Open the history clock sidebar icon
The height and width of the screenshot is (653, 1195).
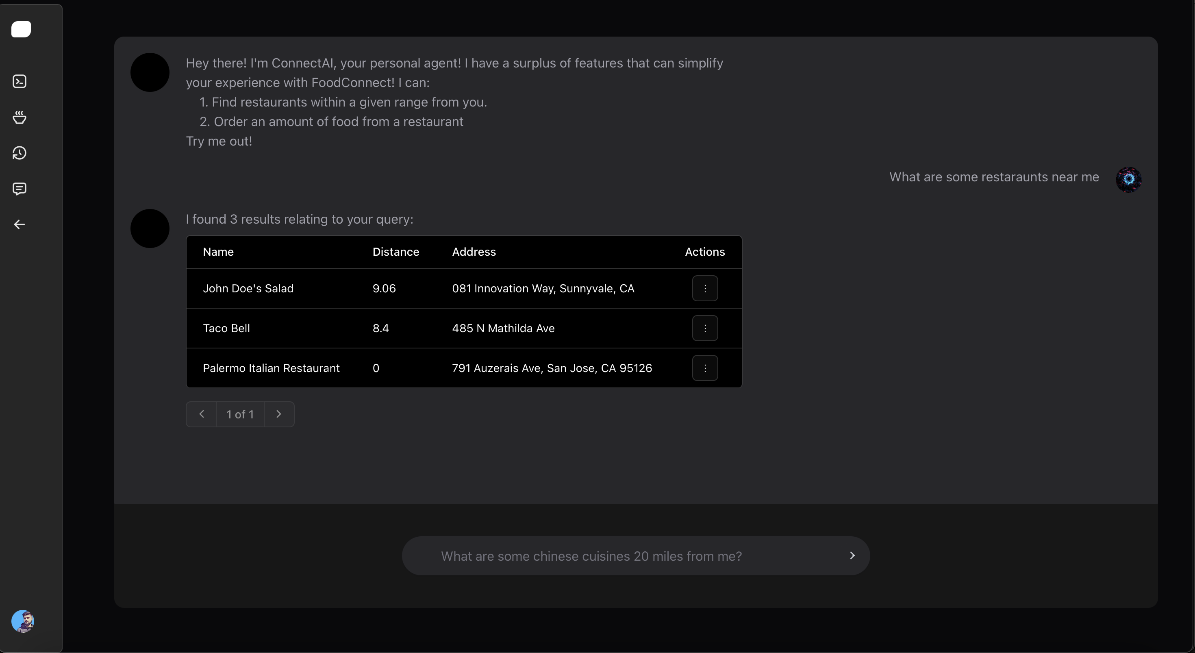click(20, 153)
